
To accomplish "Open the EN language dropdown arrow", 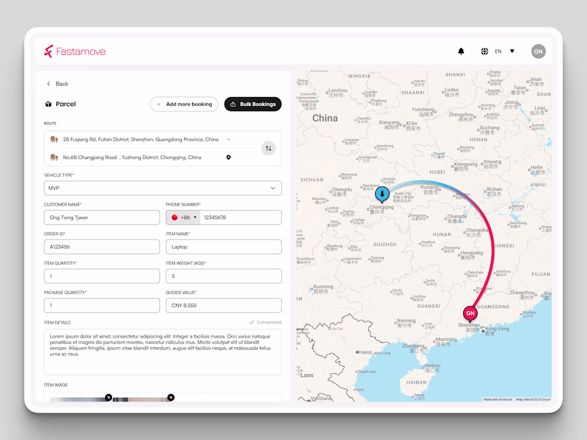I will [512, 51].
